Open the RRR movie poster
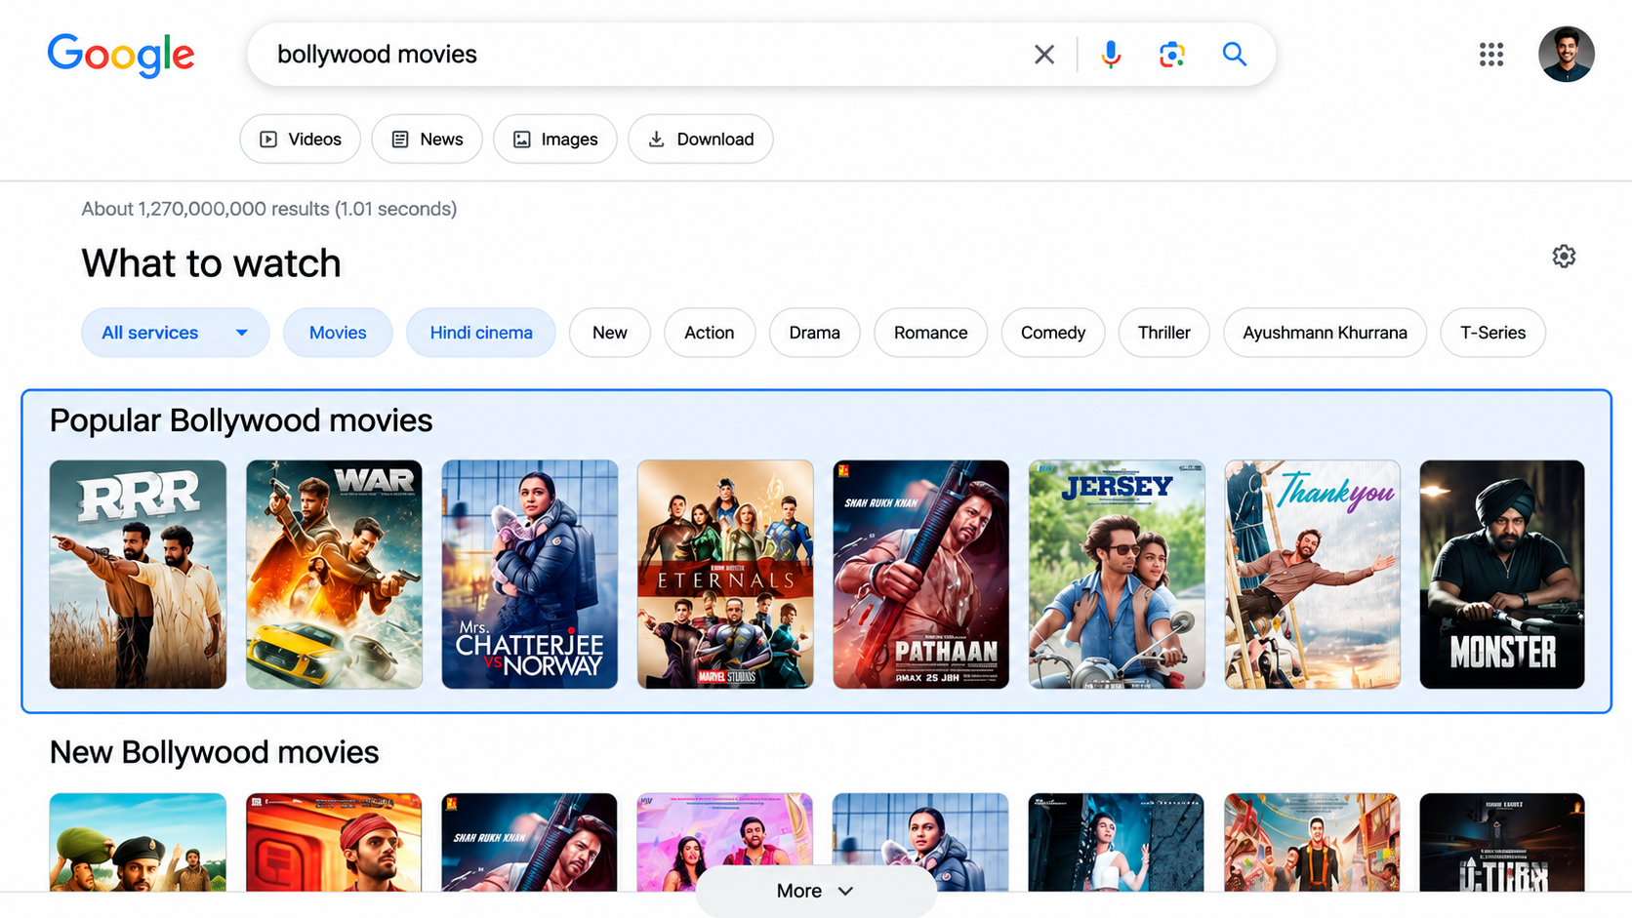Screen dimensions: 1632x918 tap(138, 575)
